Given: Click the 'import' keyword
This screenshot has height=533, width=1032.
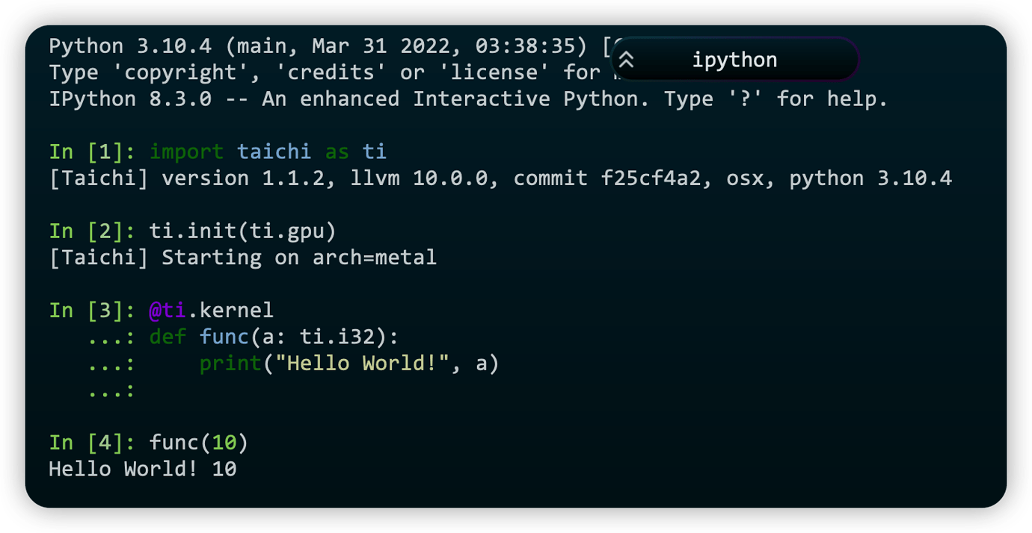Looking at the screenshot, I should tap(186, 152).
